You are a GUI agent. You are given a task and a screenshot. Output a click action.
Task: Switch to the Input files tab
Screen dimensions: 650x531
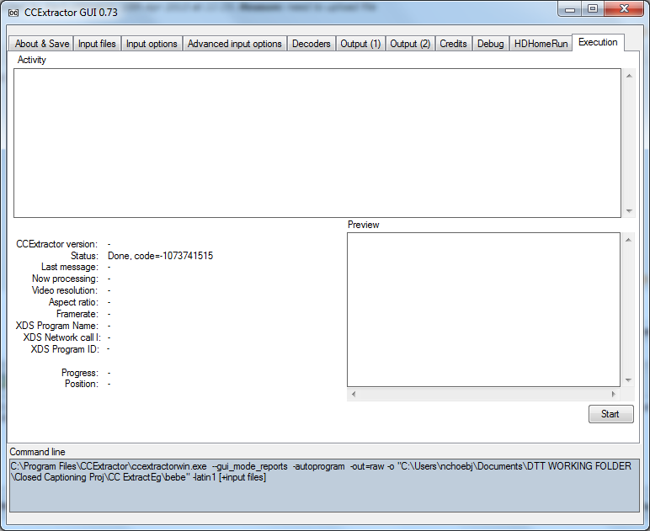point(97,44)
